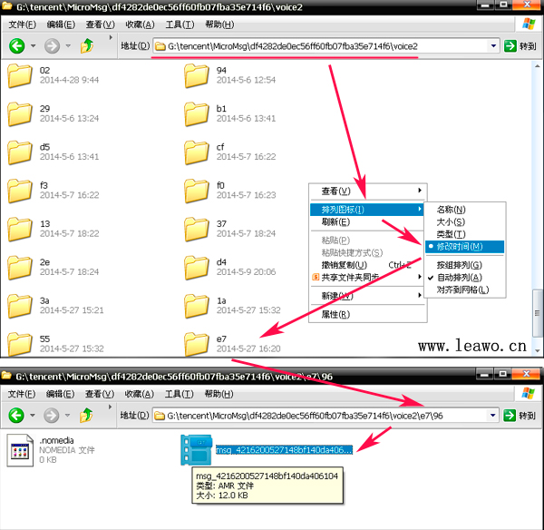Select folder icon named 29
Image resolution: width=544 pixels, height=530 pixels.
pyautogui.click(x=20, y=114)
